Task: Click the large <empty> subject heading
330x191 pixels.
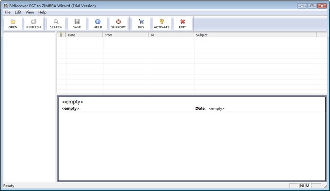Action: click(73, 102)
